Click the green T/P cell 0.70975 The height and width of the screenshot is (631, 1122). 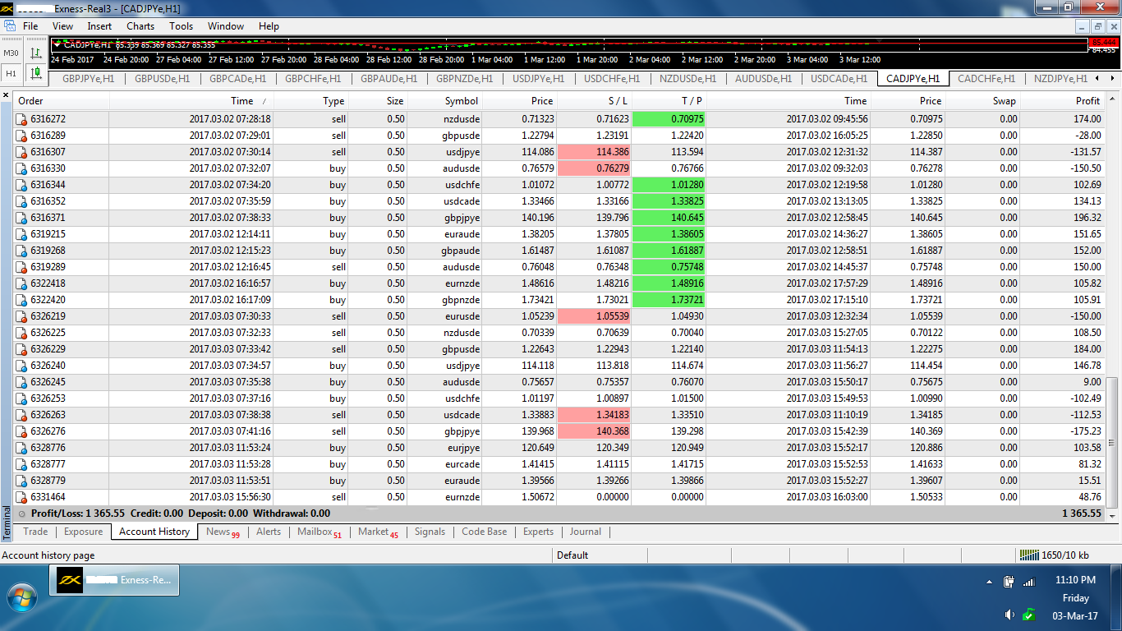pos(669,119)
